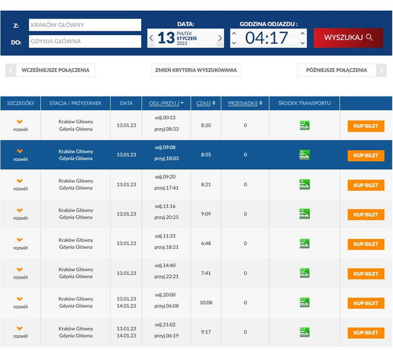Click the IC train icon for 11:16 departure

[x=304, y=214]
